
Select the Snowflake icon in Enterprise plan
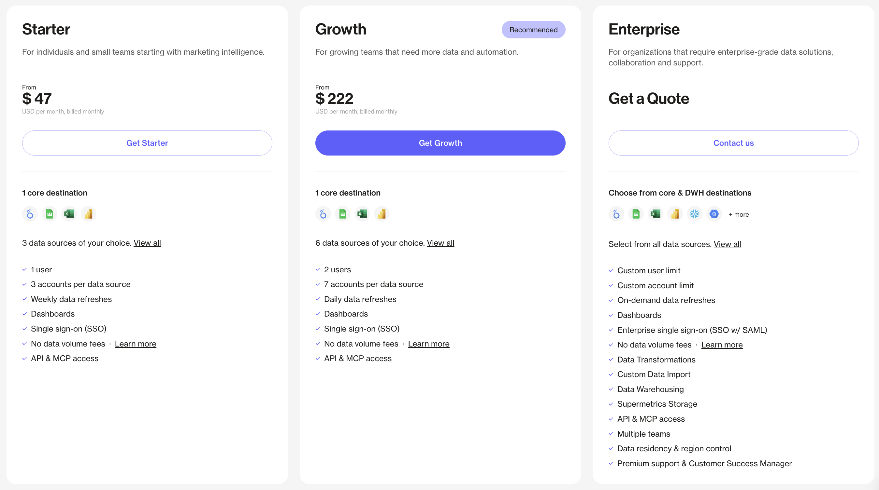point(695,214)
